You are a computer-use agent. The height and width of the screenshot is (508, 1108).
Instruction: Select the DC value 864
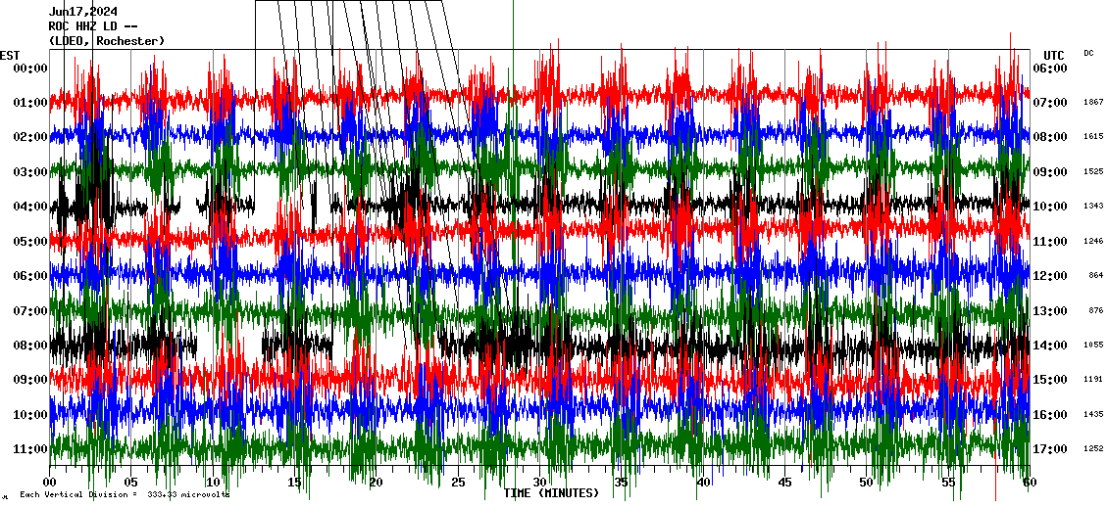pyautogui.click(x=1095, y=276)
